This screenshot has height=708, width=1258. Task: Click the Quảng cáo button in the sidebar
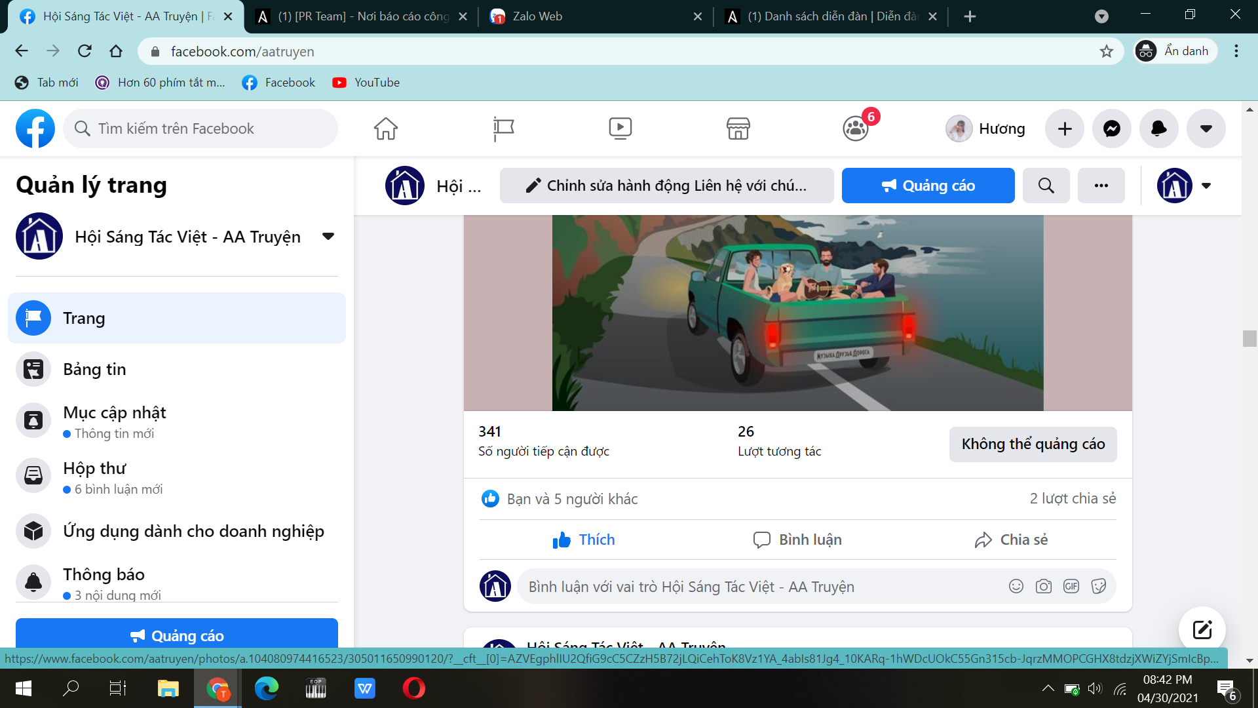177,635
